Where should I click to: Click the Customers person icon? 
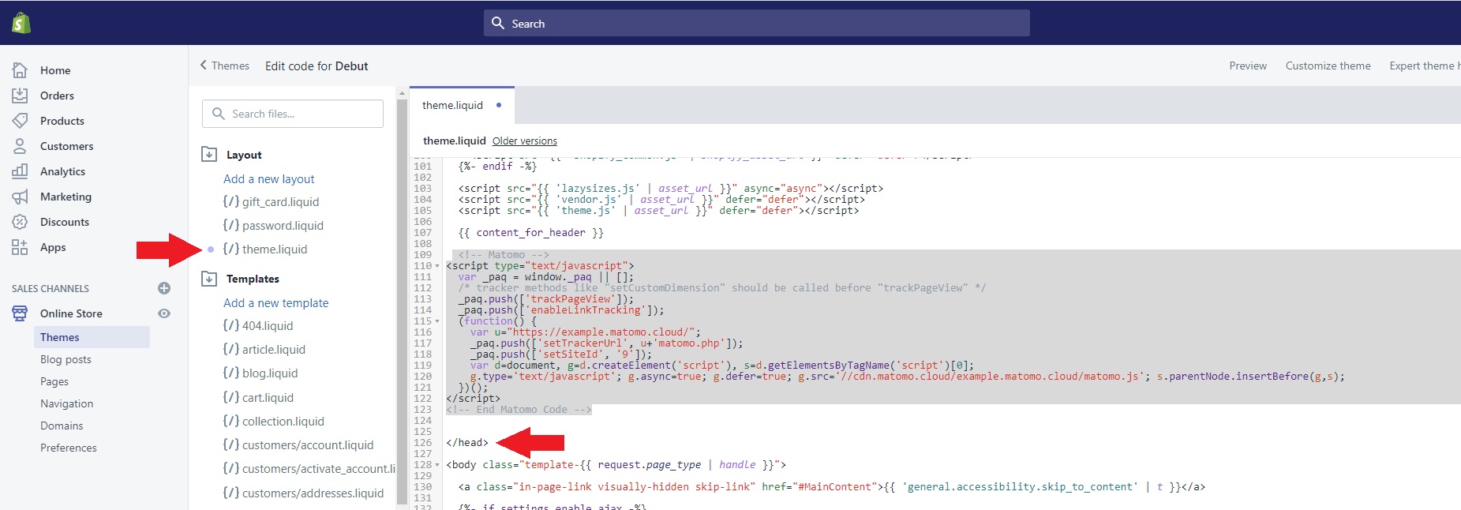tap(20, 146)
